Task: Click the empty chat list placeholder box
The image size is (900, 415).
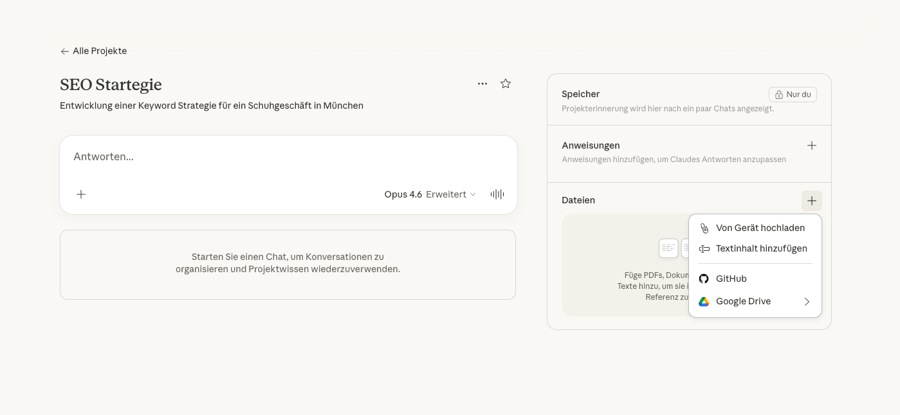Action: 288,264
